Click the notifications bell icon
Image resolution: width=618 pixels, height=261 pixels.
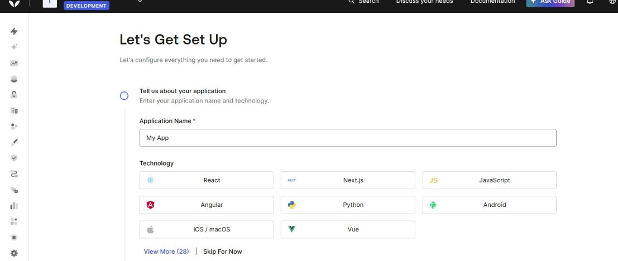(590, 2)
